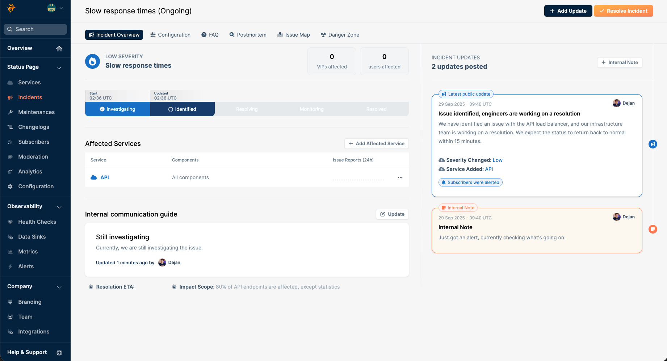Click the Help & Support lifebuoy icon
Screen dimensions: 667x361
coord(59,353)
